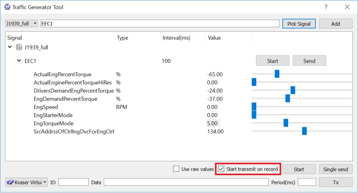
Task: Click the J1939_full database icon in tree
Action: 19,47
